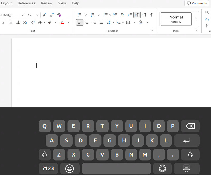
Task: Set right-to-left text direction
Action: pos(144,15)
